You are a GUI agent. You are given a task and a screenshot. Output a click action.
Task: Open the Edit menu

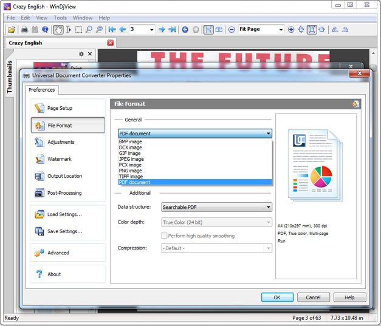coord(26,18)
